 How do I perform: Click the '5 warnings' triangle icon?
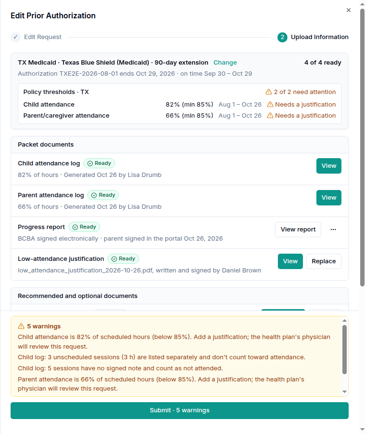coord(21,326)
